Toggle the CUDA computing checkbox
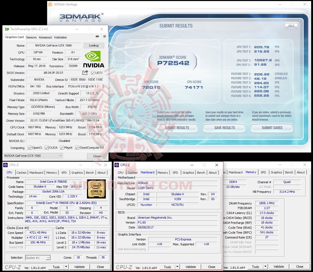313x272 pixels. pos(47,148)
